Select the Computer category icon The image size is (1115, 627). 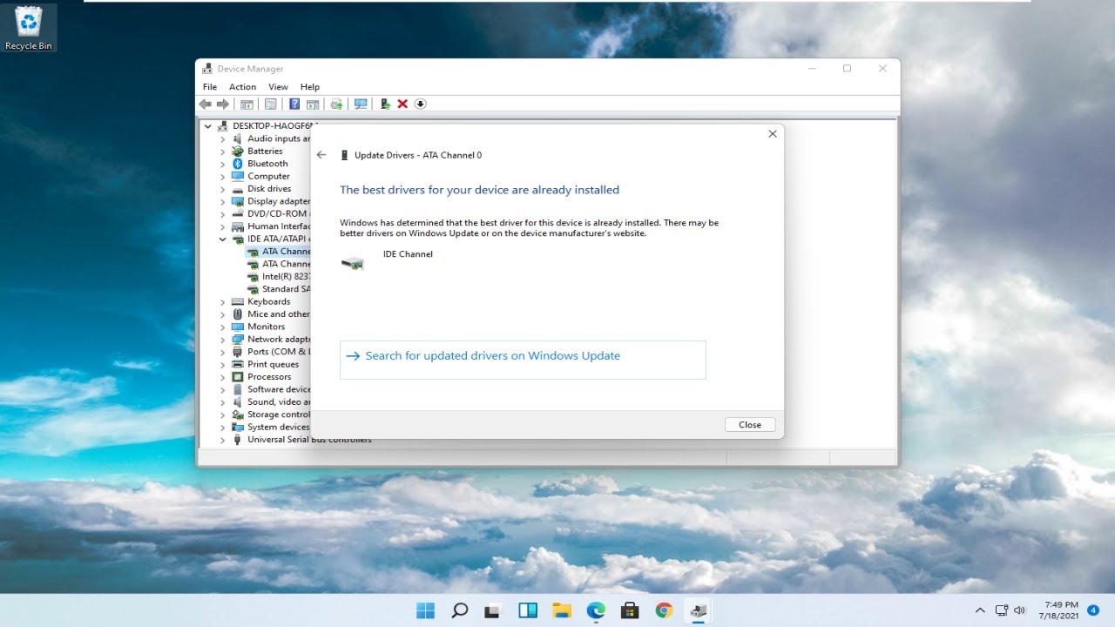tap(237, 176)
